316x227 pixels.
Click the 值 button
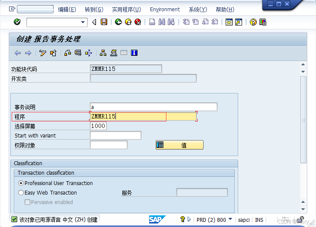pos(179,145)
